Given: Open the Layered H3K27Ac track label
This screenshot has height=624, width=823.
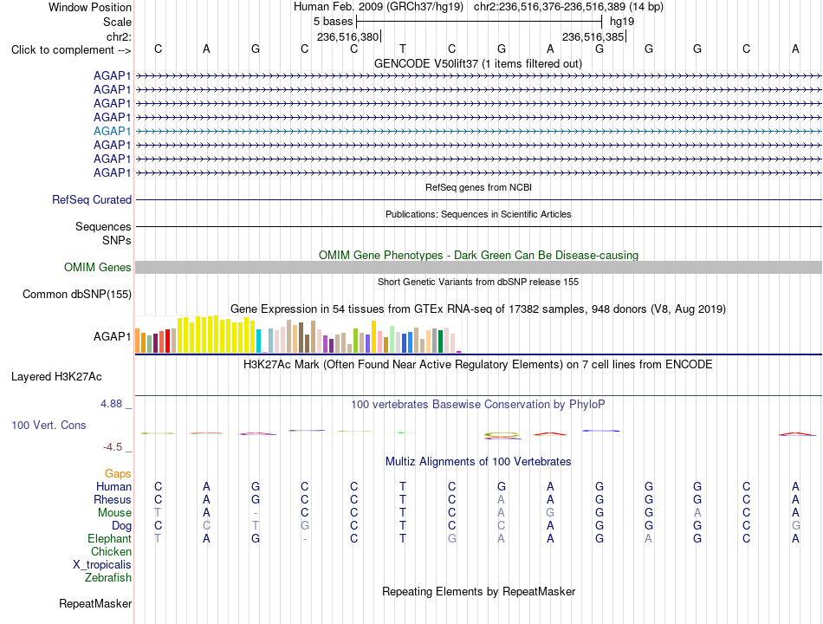Looking at the screenshot, I should point(56,377).
